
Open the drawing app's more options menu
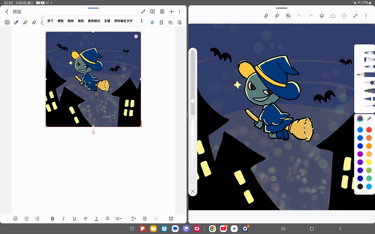(366, 16)
